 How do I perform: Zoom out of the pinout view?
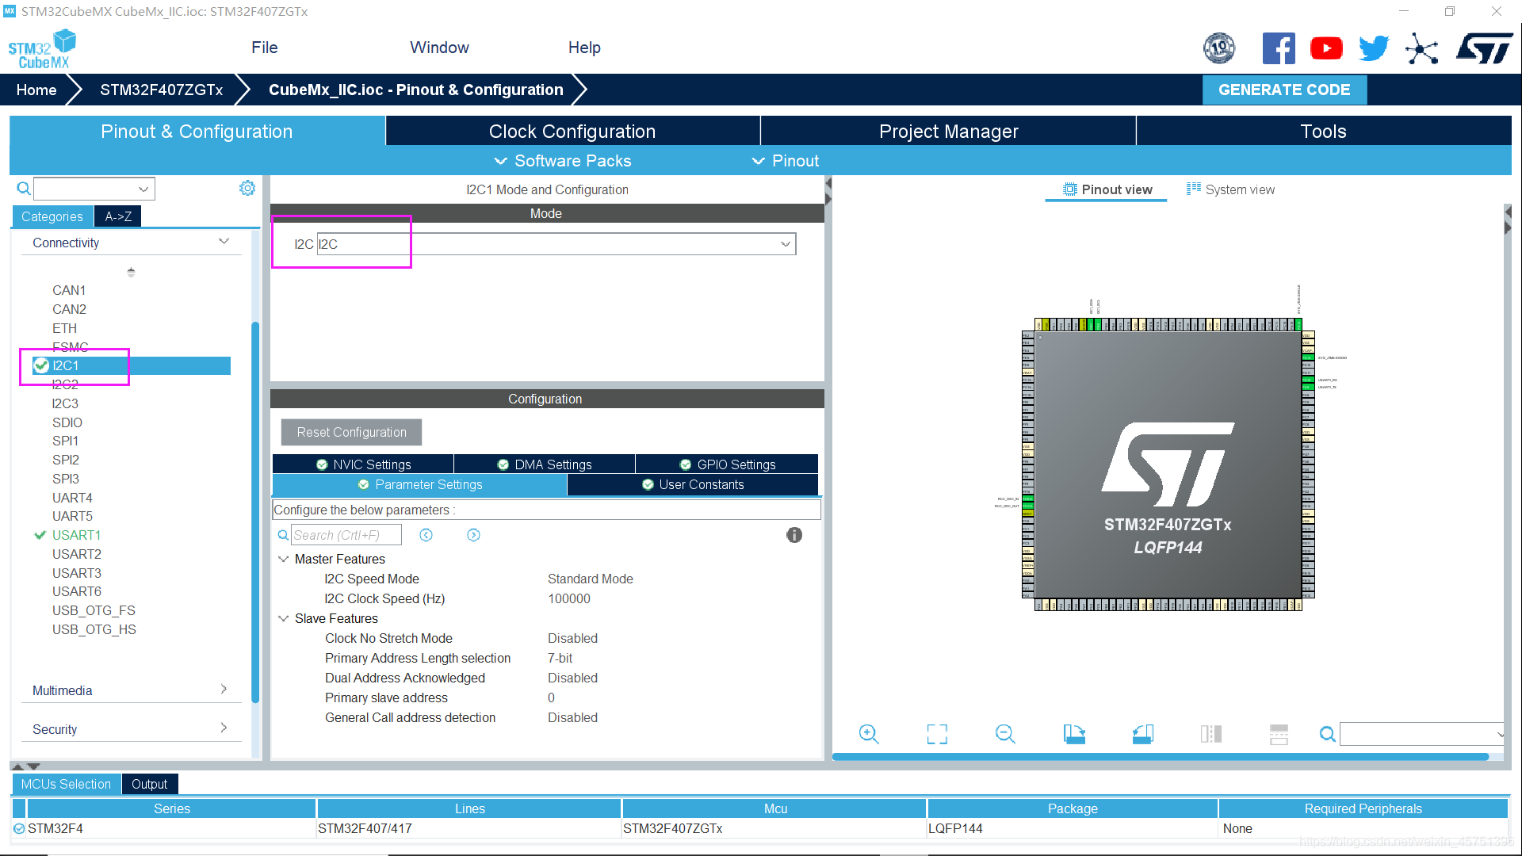1005,734
